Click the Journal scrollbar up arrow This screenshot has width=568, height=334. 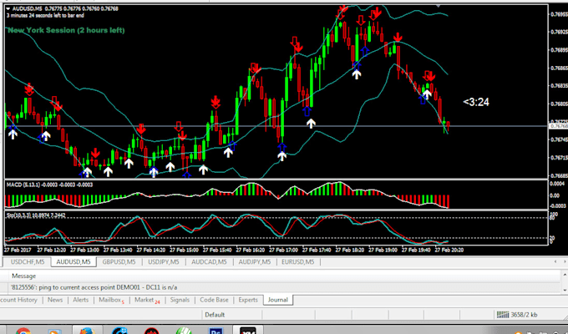click(565, 276)
